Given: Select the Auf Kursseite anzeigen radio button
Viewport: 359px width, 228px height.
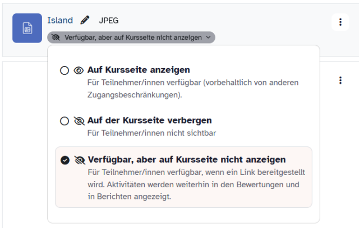Looking at the screenshot, I should click(x=65, y=70).
